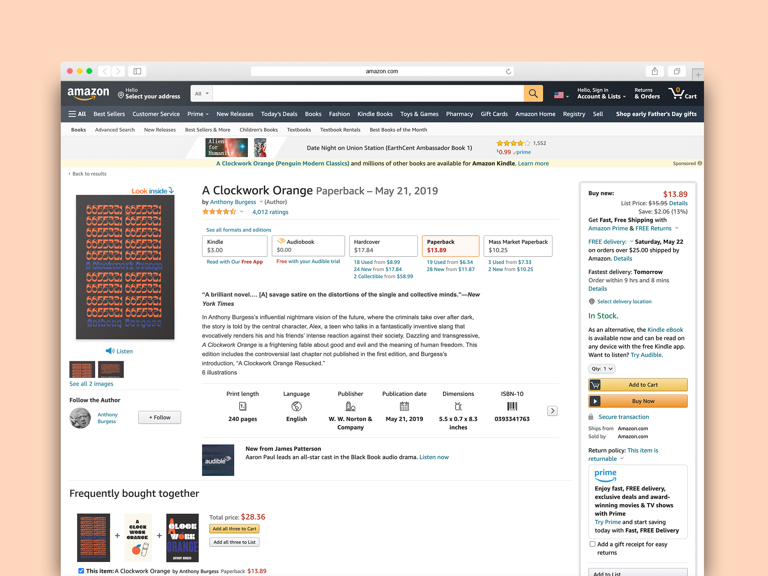Click Try Audible link
The image size is (768, 576).
pyautogui.click(x=646, y=355)
